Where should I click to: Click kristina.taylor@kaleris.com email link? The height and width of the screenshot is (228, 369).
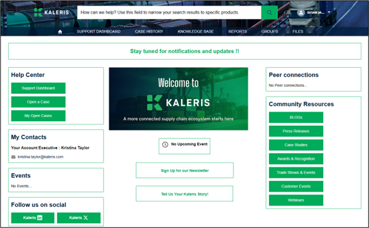tap(40, 157)
